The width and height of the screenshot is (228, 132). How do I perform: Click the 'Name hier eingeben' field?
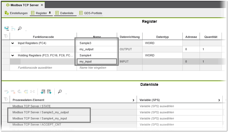tap(97, 68)
